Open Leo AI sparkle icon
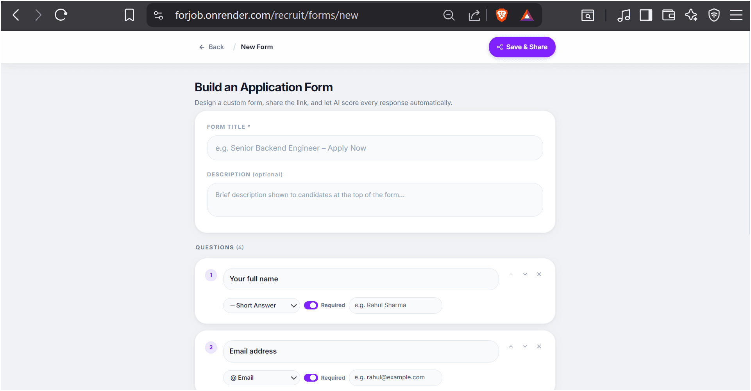The image size is (751, 391). click(691, 15)
